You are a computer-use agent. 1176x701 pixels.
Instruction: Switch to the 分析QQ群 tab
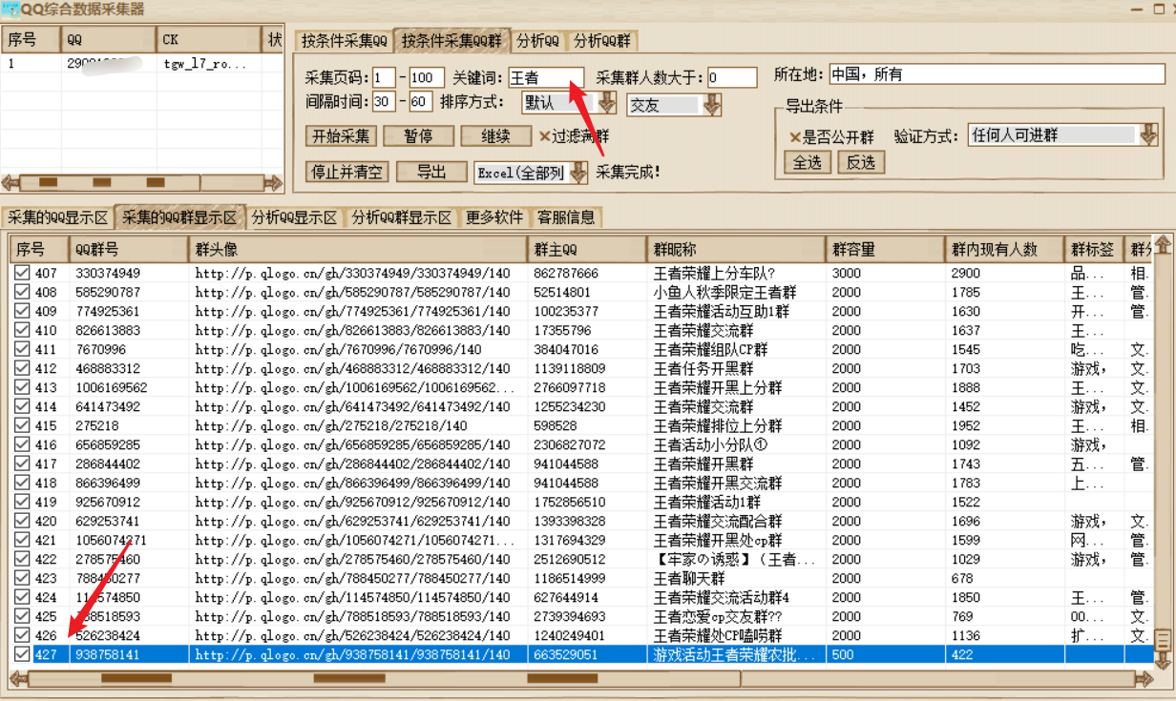coord(603,41)
